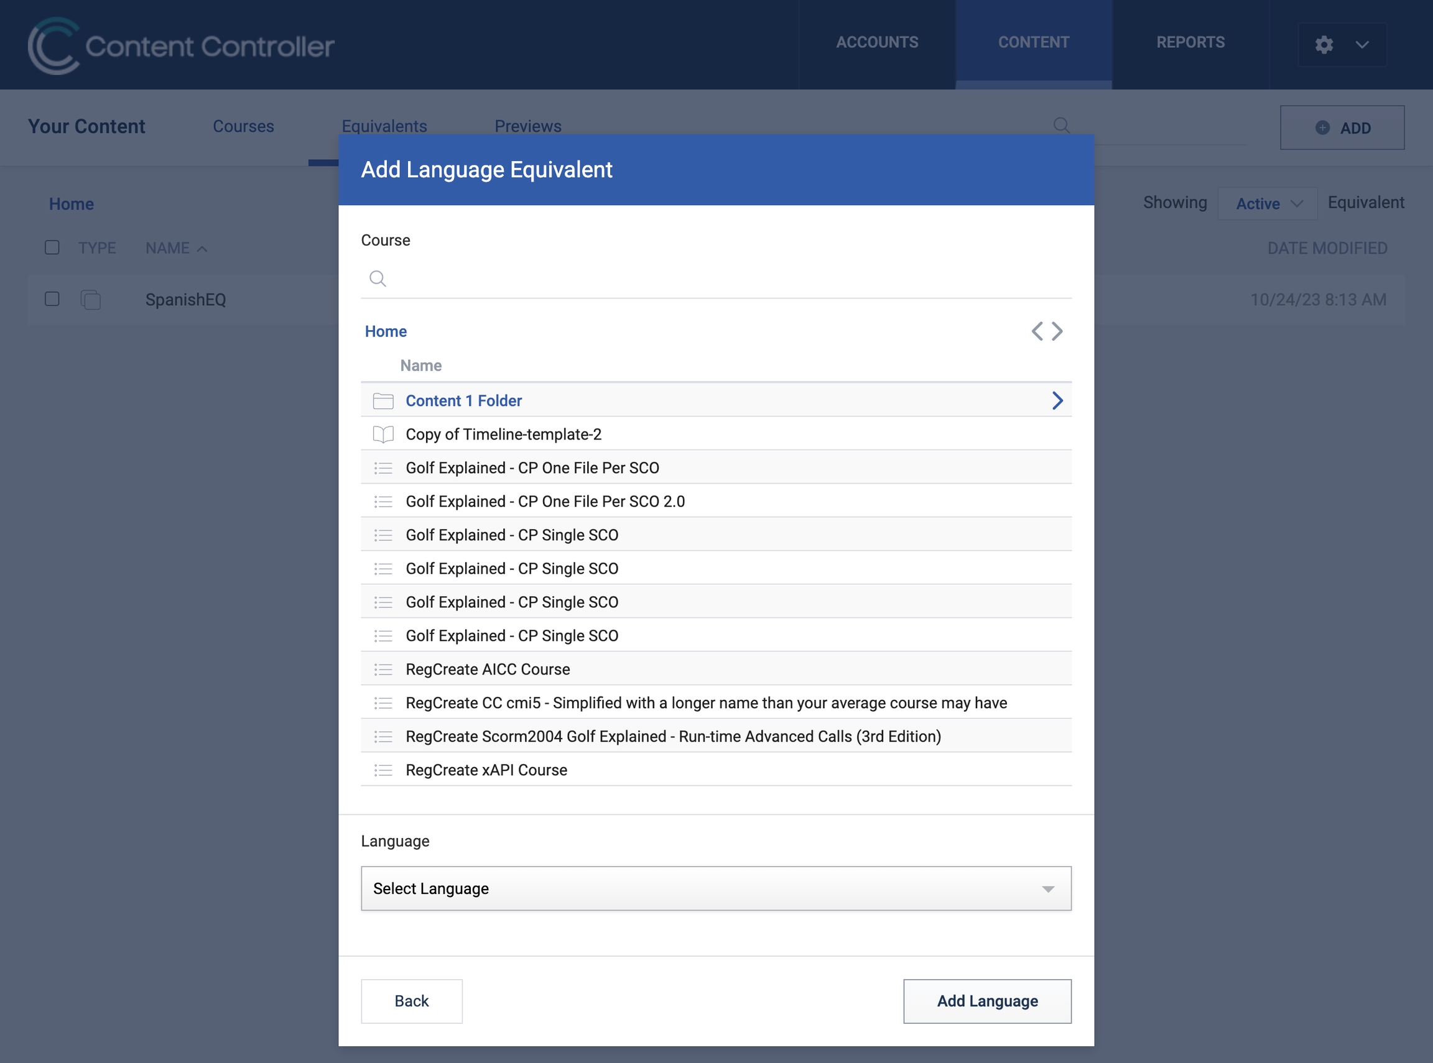This screenshot has height=1063, width=1433.
Task: Click the search magnifier in Your Content bar
Action: [1062, 125]
